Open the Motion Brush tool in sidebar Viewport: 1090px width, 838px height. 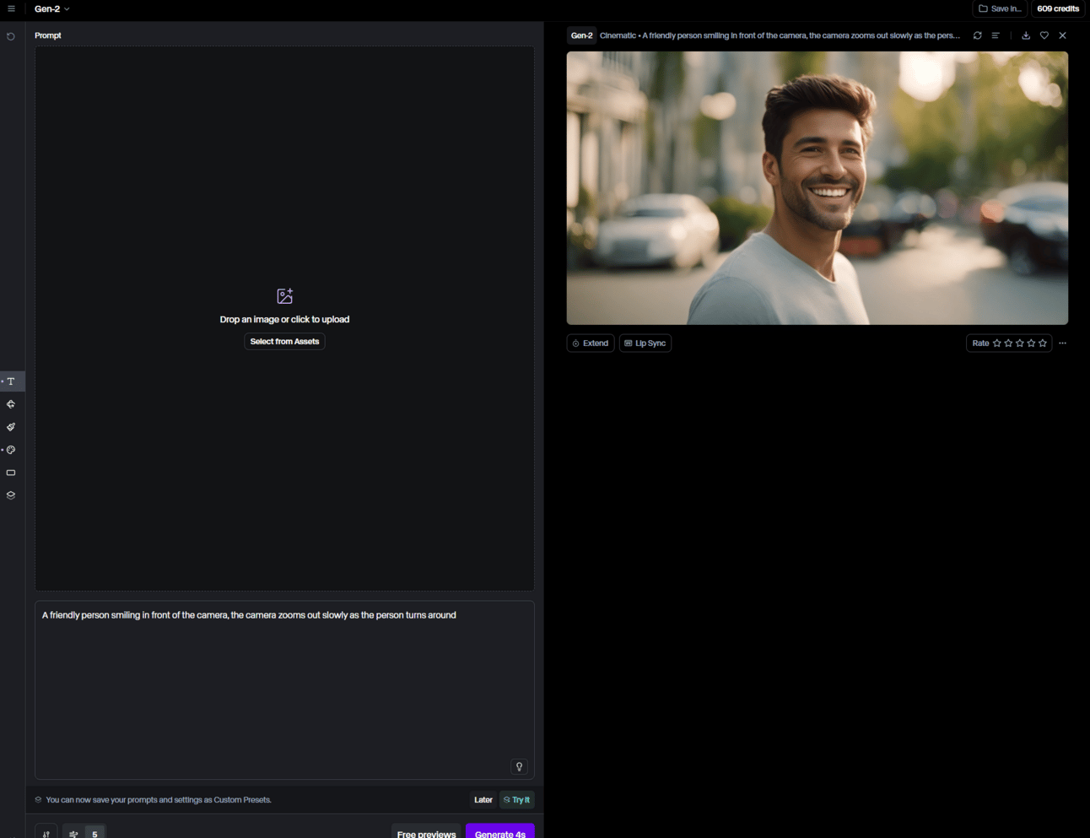[11, 427]
